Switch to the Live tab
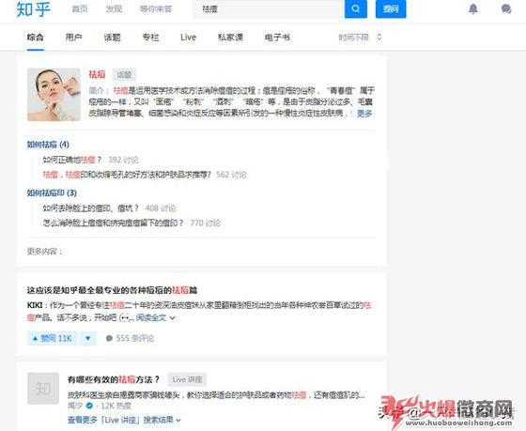 click(x=188, y=38)
